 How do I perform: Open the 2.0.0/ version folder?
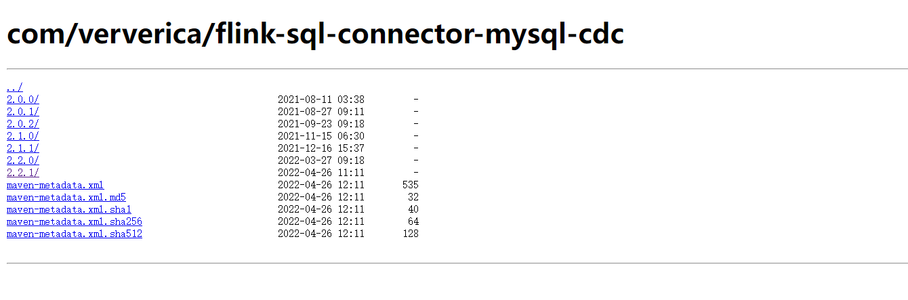click(23, 99)
